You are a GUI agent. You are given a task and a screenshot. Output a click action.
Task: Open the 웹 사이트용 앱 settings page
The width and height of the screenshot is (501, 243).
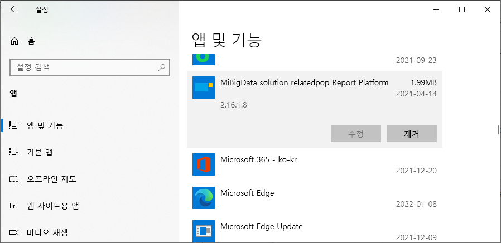tap(89, 206)
